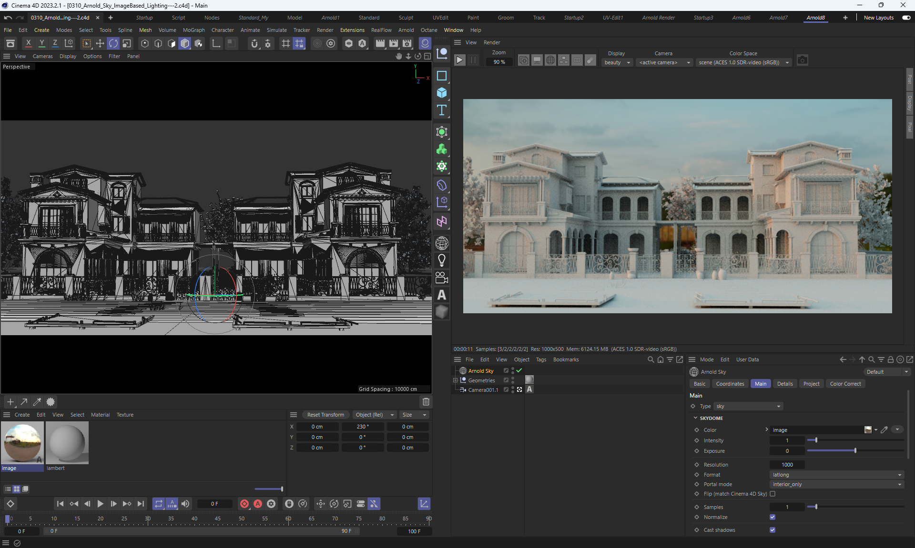Open the Portal mode dropdown

coord(837,484)
